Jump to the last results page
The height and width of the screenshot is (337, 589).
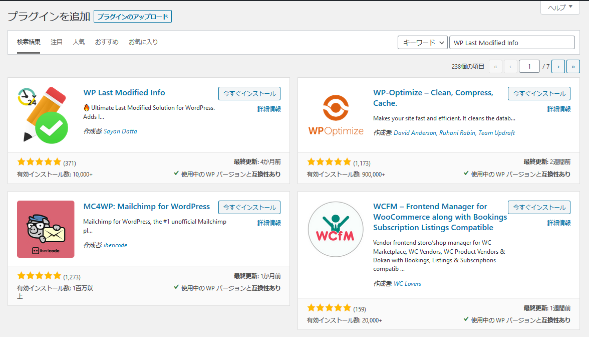pos(573,67)
